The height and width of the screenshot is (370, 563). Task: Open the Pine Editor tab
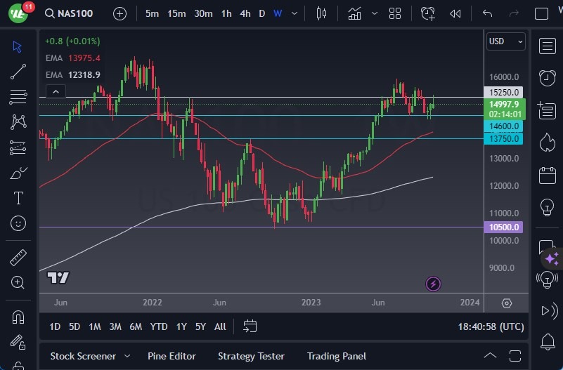(172, 356)
